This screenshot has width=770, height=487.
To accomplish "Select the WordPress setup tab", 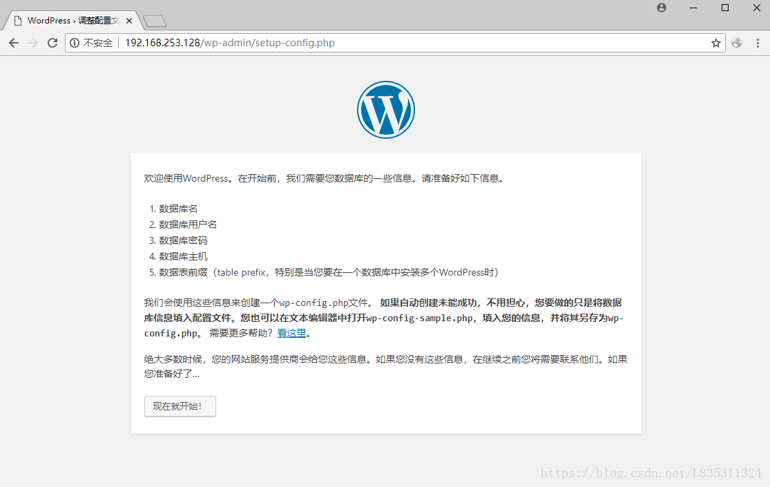I will (x=69, y=21).
